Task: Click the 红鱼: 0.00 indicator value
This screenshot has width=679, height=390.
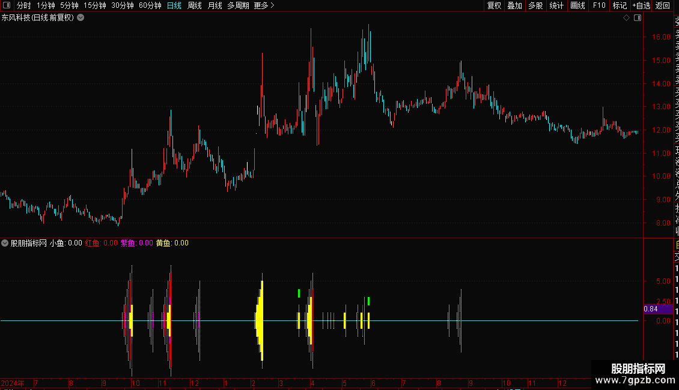Action: tap(102, 243)
